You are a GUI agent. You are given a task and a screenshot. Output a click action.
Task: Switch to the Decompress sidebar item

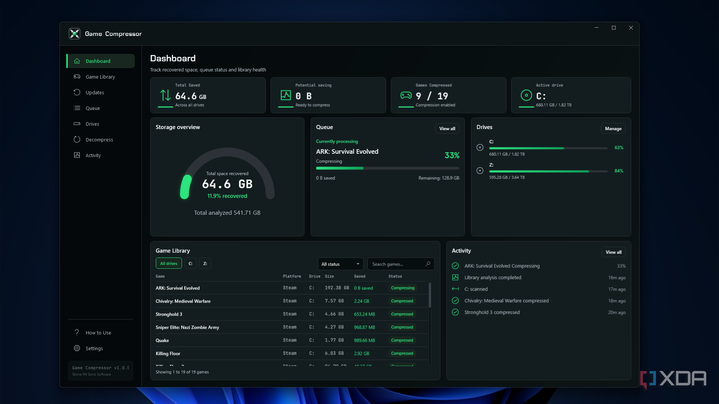(100, 140)
